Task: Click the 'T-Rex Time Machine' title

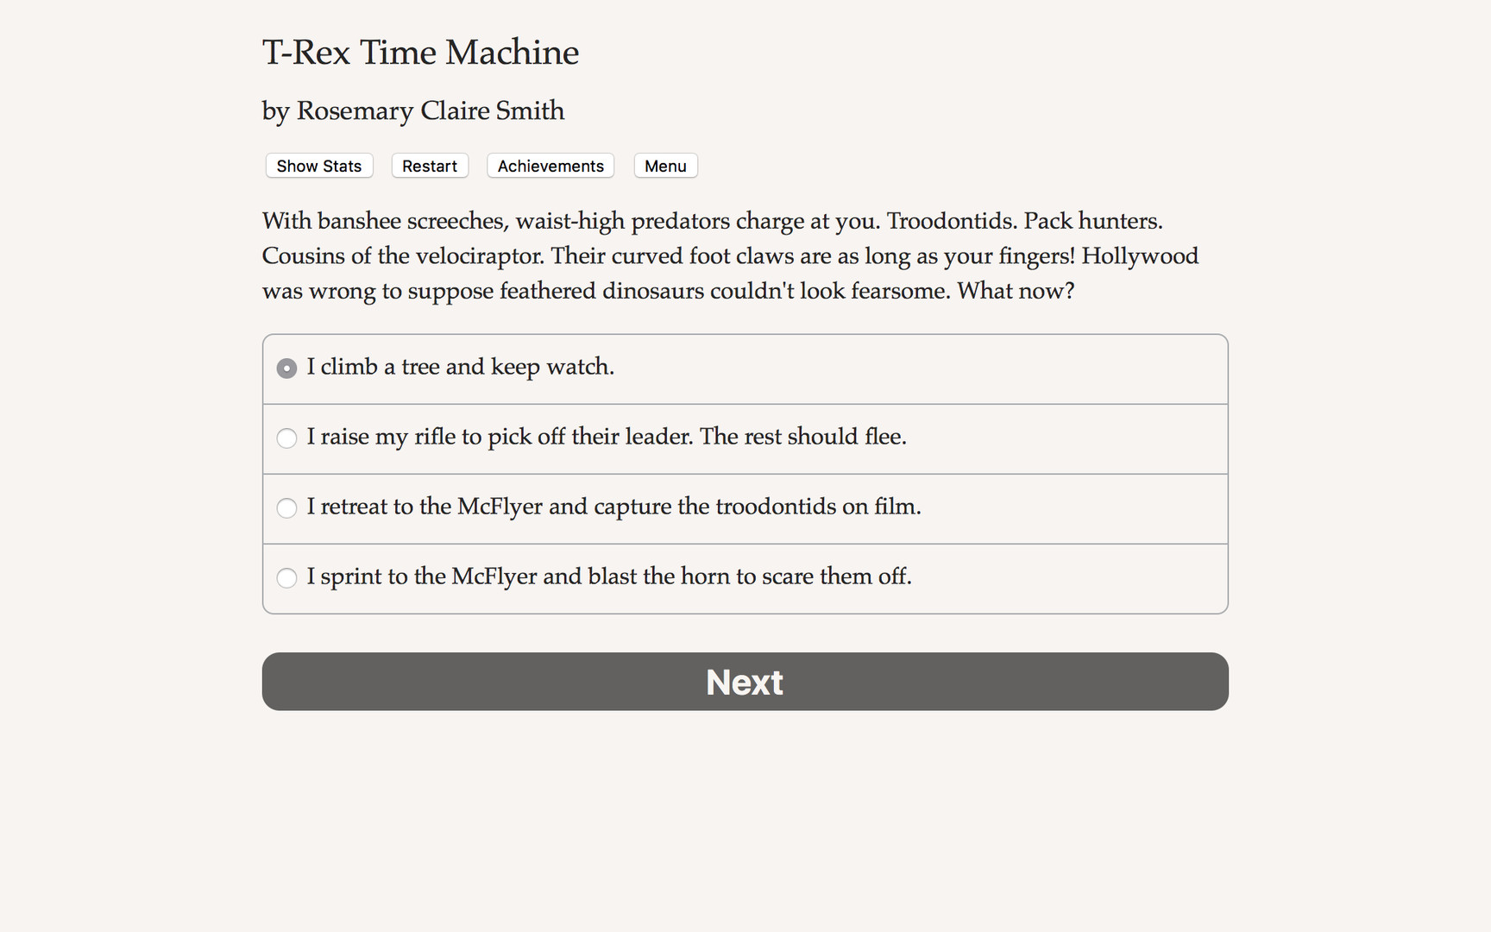Action: pos(420,52)
